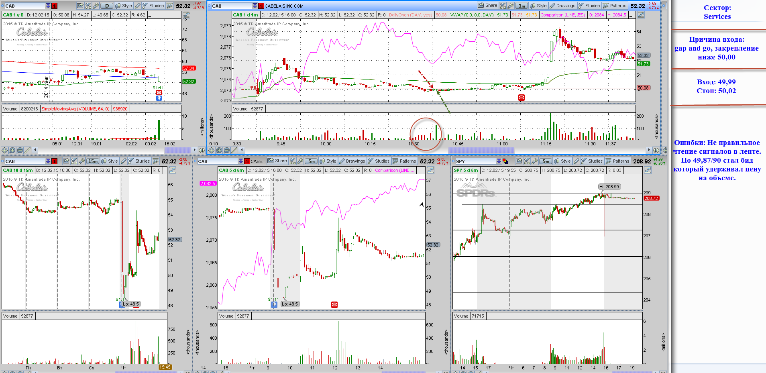Click Share icon on the SPY chart

coord(519,161)
